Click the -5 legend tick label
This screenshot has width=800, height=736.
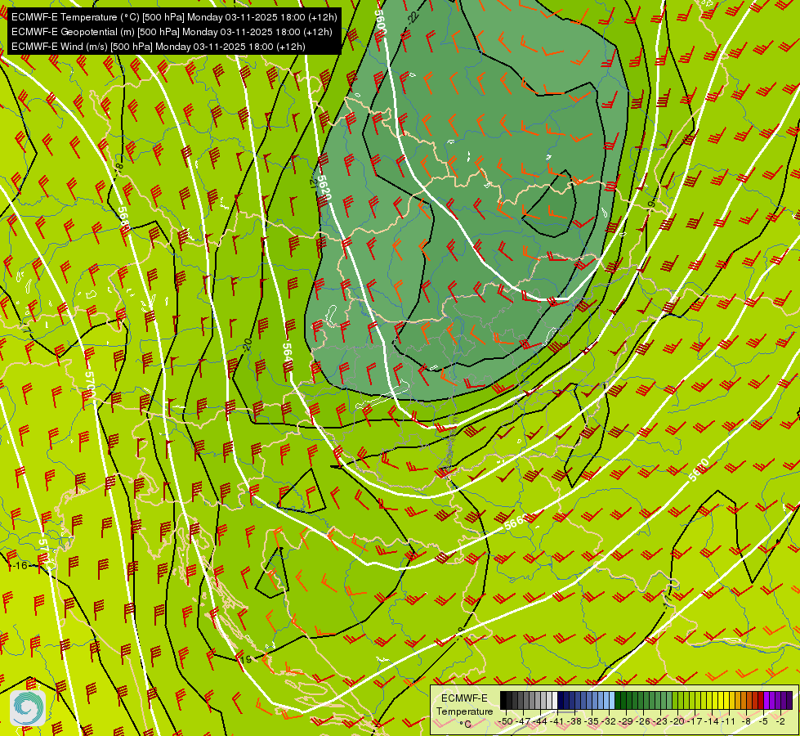(x=763, y=721)
